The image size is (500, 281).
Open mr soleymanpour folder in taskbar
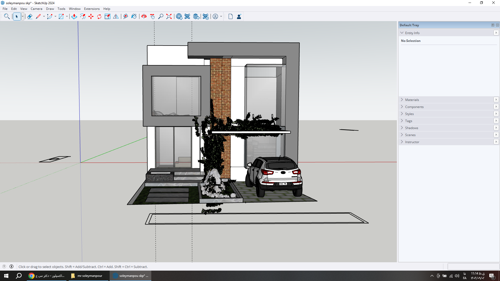pos(89,276)
